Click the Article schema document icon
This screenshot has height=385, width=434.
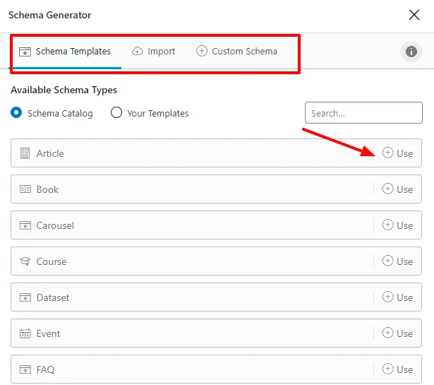coord(25,153)
